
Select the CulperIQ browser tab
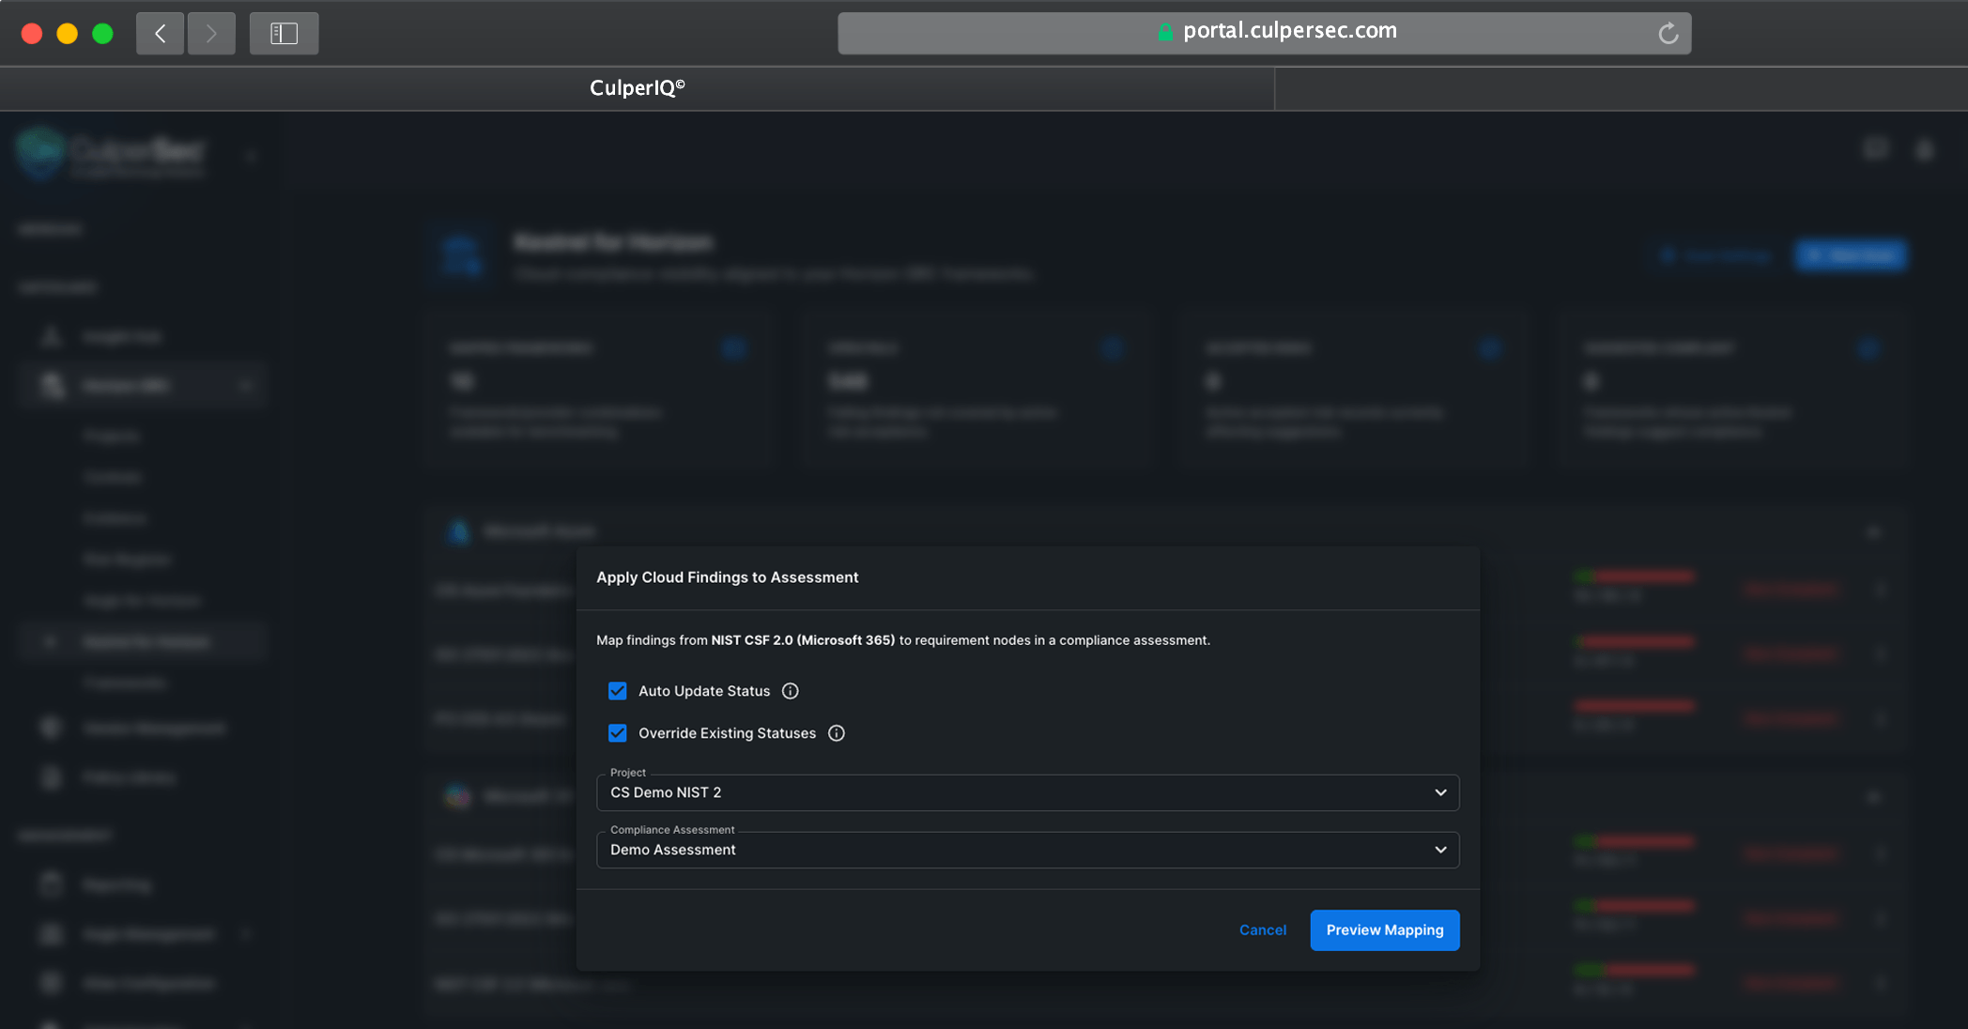click(x=638, y=88)
